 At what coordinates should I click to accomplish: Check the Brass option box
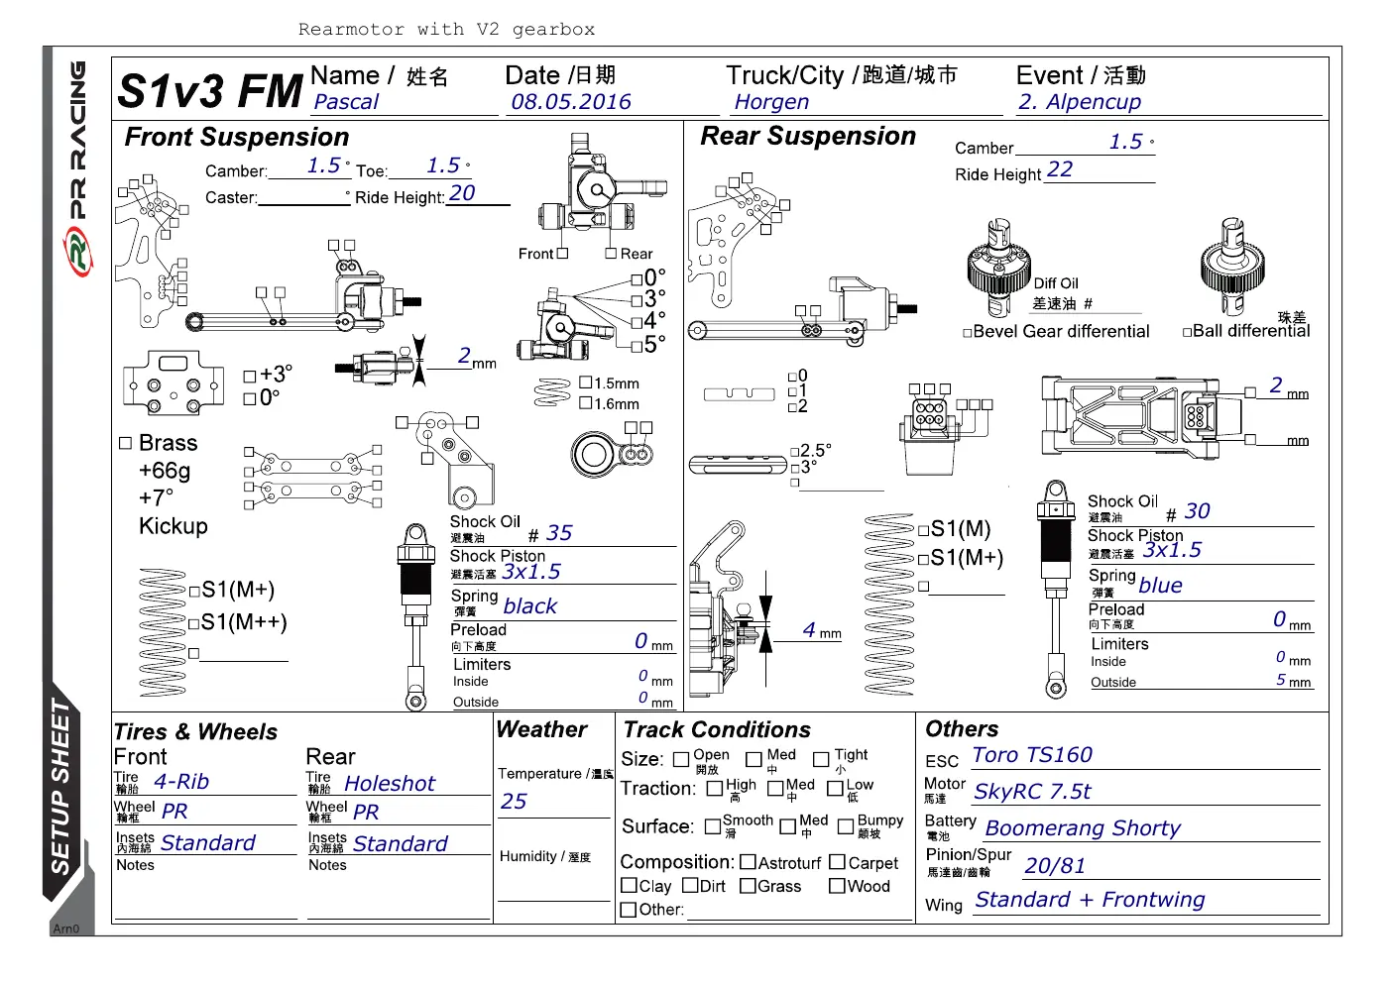126,444
